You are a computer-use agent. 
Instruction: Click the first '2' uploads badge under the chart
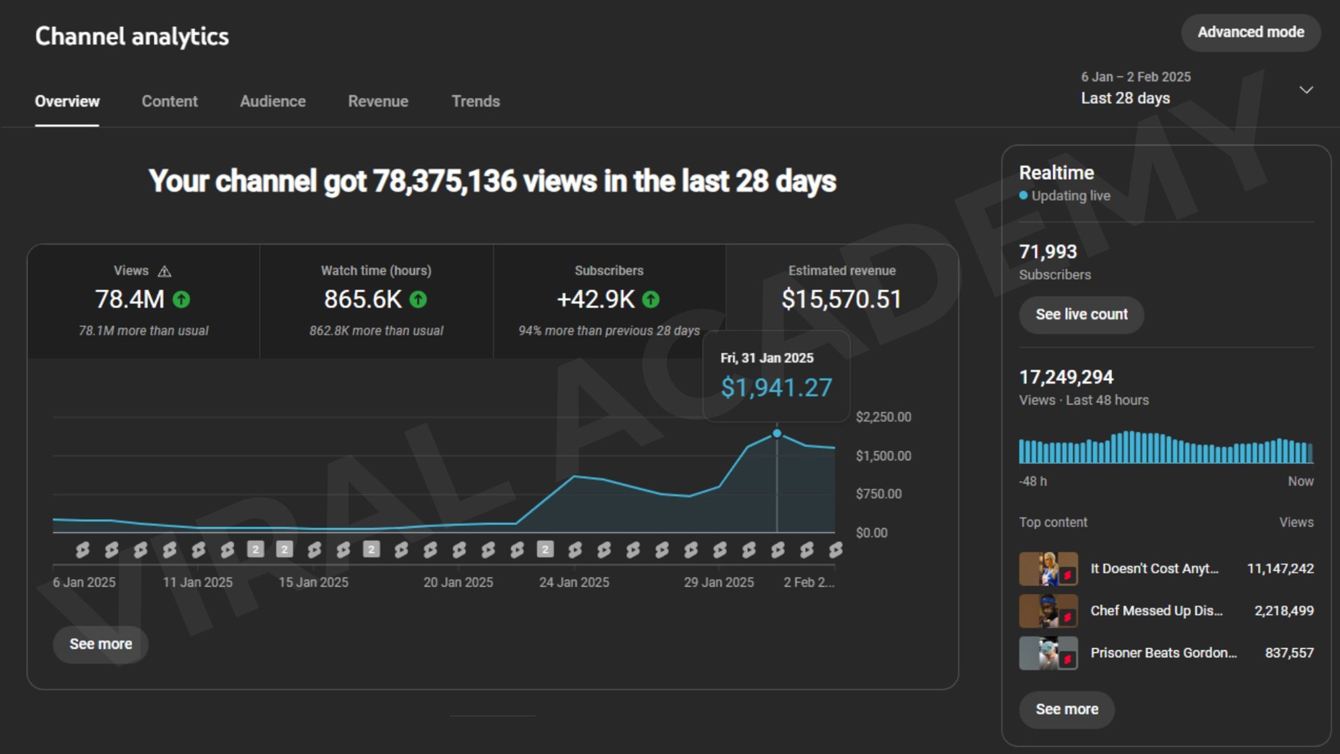(x=255, y=549)
